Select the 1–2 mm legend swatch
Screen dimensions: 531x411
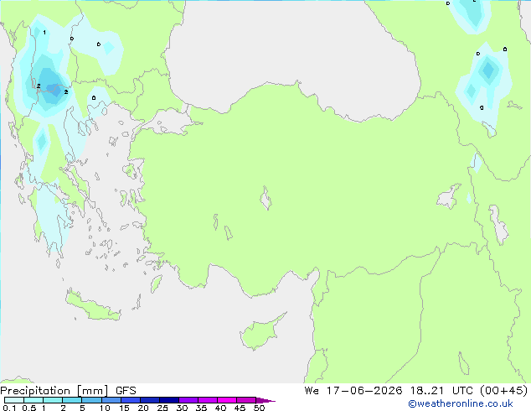click(53, 400)
